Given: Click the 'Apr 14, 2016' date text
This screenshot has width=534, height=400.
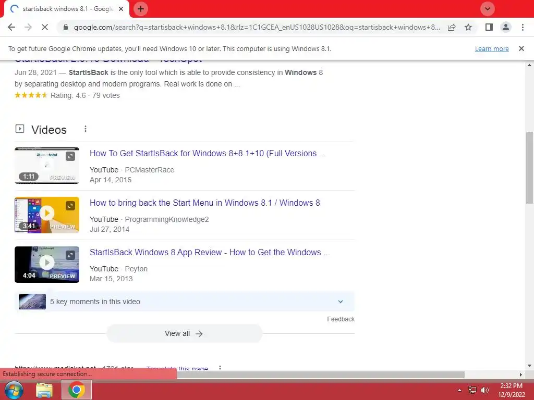Looking at the screenshot, I should tap(111, 180).
